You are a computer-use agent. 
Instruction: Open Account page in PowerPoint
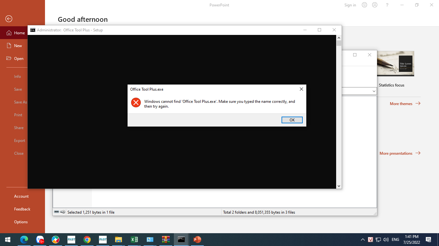pos(21,196)
